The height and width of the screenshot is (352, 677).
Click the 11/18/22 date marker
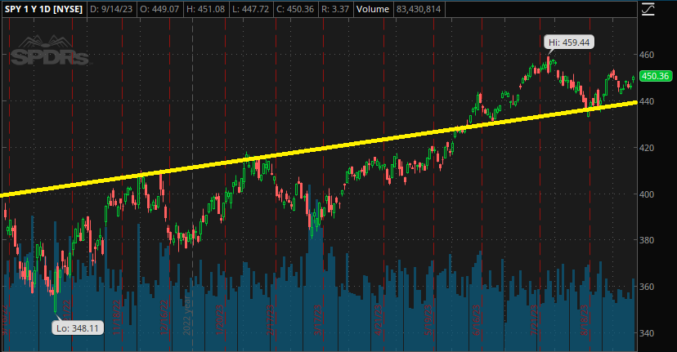click(117, 319)
